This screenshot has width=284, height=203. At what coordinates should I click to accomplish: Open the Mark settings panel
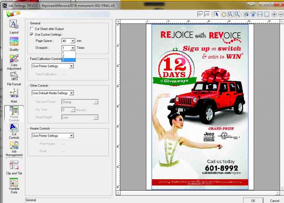14,96
